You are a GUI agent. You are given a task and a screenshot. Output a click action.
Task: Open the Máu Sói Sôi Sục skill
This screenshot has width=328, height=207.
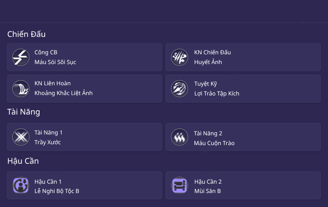point(55,62)
